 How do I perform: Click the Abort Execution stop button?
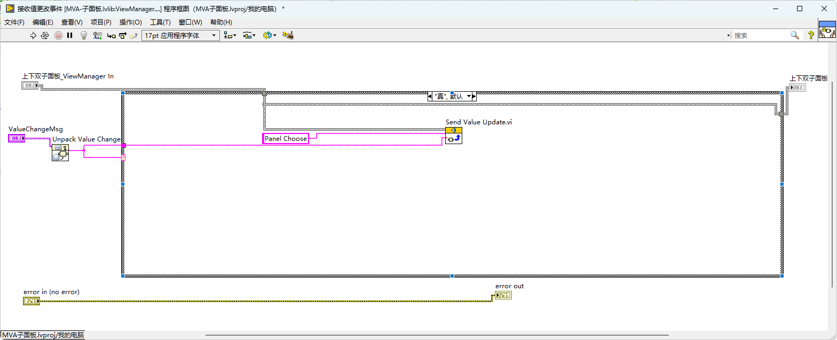click(58, 35)
